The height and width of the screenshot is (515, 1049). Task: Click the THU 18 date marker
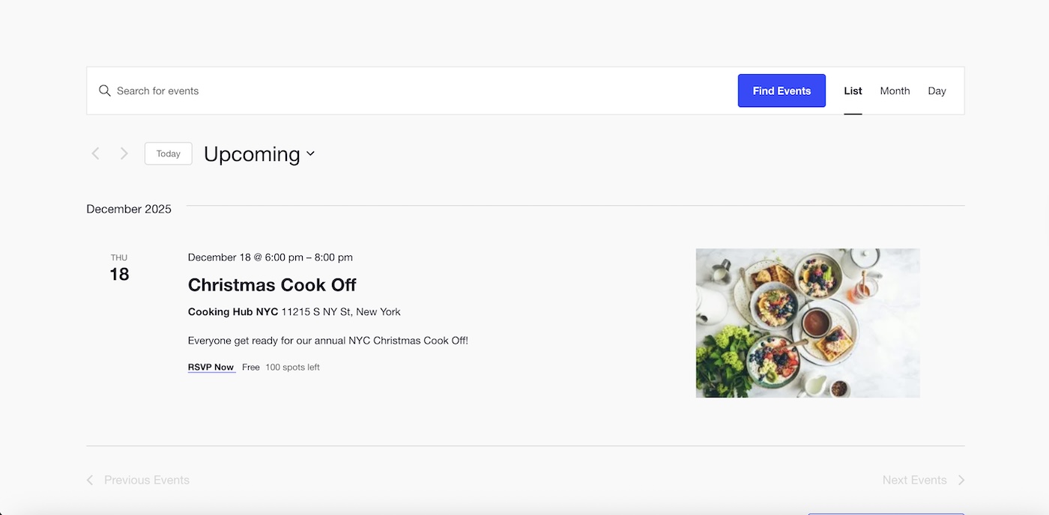click(x=119, y=267)
